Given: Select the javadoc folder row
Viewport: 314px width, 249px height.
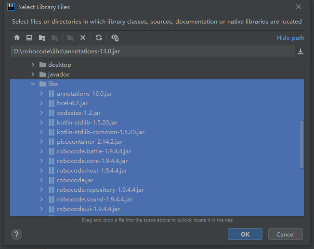Looking at the screenshot, I should (157, 75).
